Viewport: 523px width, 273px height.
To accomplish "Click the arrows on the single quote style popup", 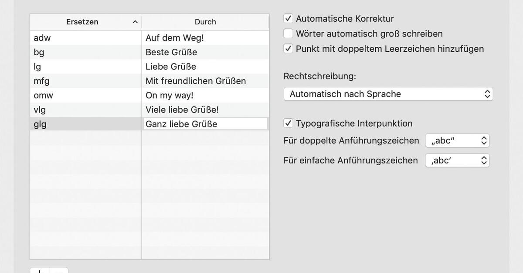I will tap(483, 160).
